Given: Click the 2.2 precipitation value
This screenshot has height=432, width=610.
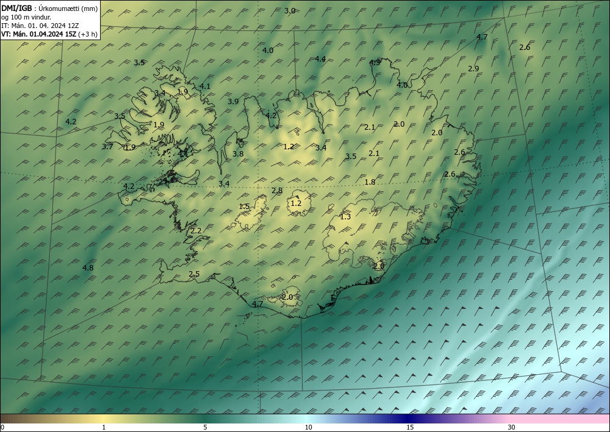Looking at the screenshot, I should coord(196,231).
